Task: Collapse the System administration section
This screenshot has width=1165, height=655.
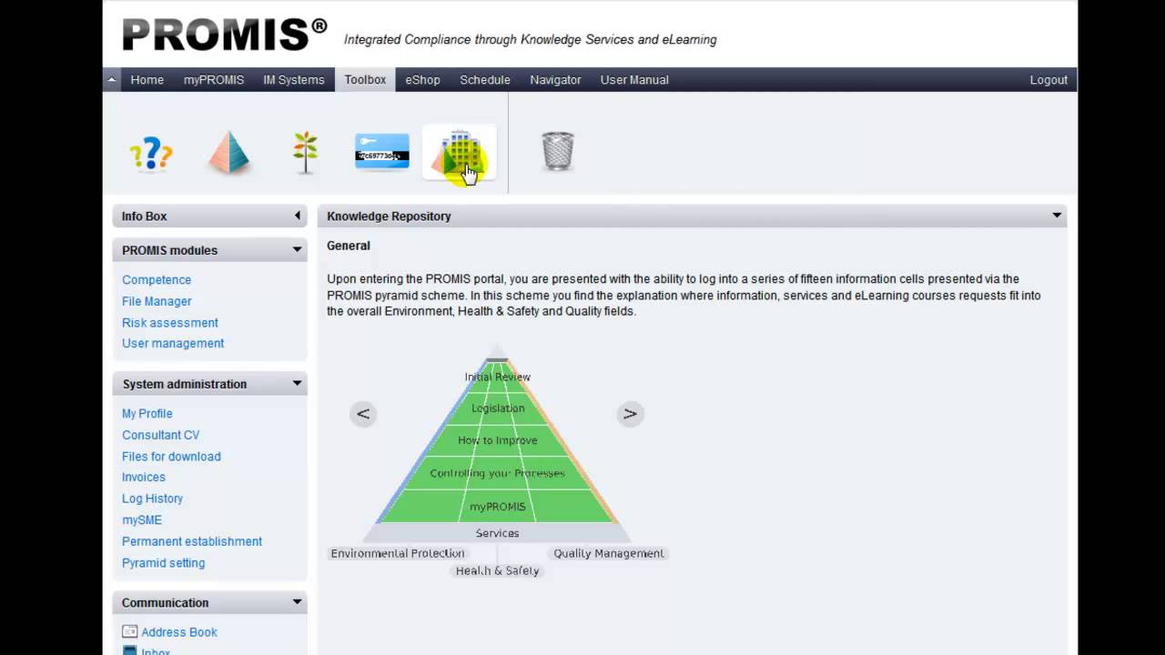Action: (x=297, y=383)
